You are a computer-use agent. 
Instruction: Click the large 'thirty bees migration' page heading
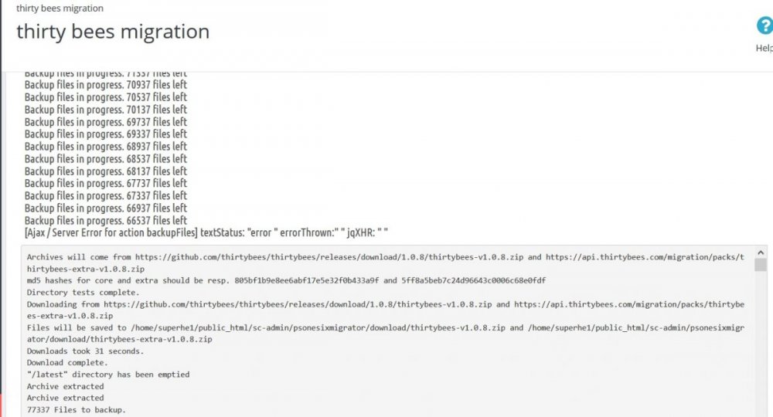point(113,32)
